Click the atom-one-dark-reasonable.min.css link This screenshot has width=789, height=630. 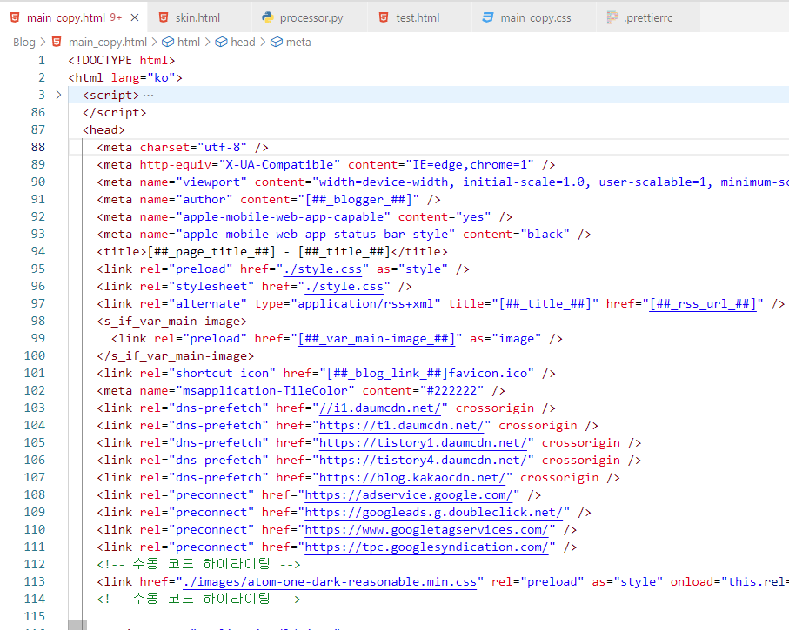pyautogui.click(x=330, y=581)
